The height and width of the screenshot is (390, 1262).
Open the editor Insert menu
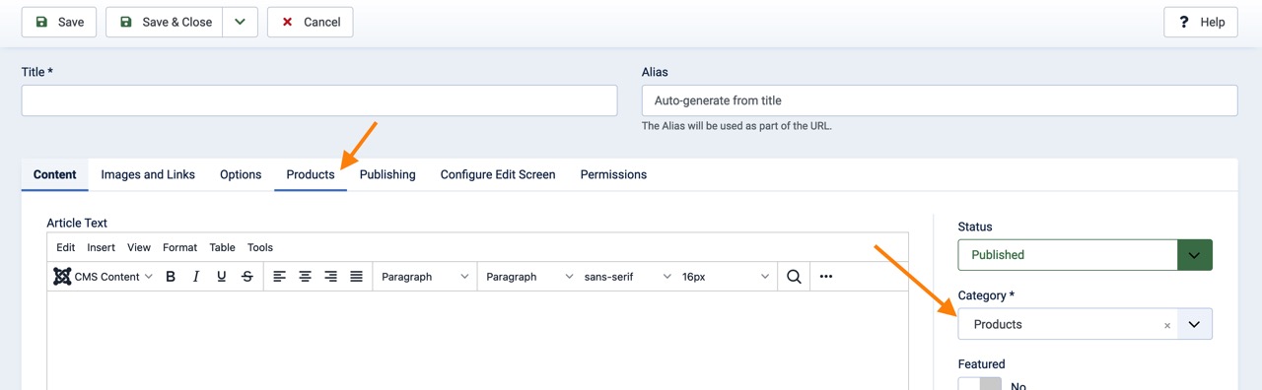pyautogui.click(x=101, y=247)
